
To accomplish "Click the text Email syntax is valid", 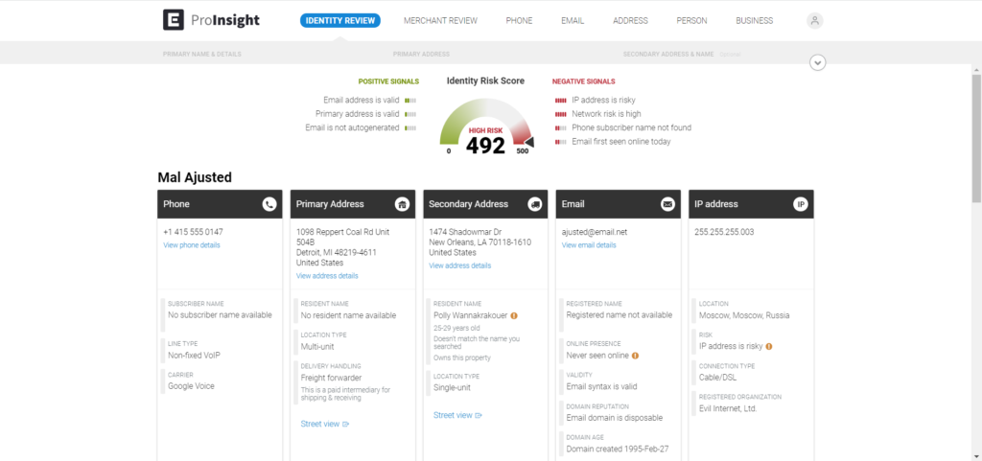I will tap(604, 386).
